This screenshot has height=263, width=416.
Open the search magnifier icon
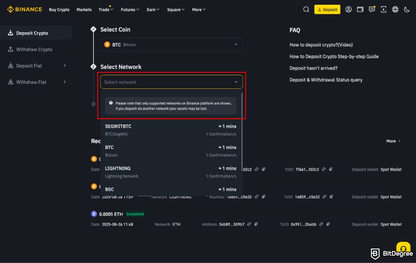[306, 9]
